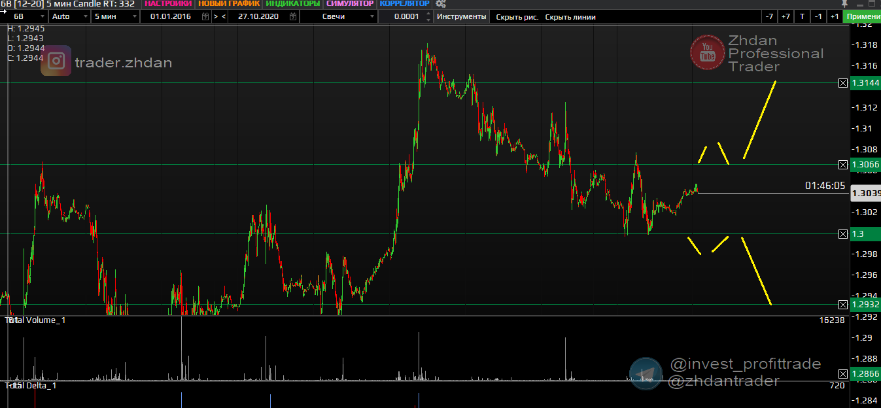The image size is (881, 408).
Task: Open the start date calendar picker for 01.01.2016
Action: (x=205, y=16)
